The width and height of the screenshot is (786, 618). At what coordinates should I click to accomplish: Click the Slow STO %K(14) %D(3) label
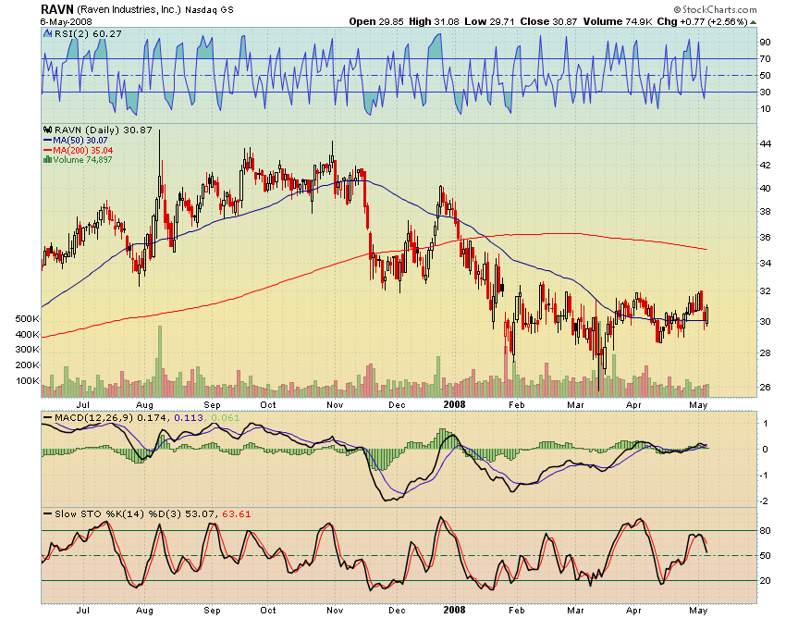click(118, 514)
